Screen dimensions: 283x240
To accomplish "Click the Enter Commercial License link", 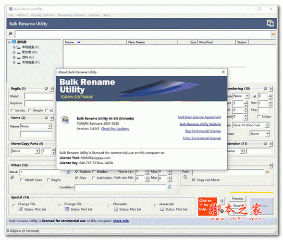I will pos(202,138).
